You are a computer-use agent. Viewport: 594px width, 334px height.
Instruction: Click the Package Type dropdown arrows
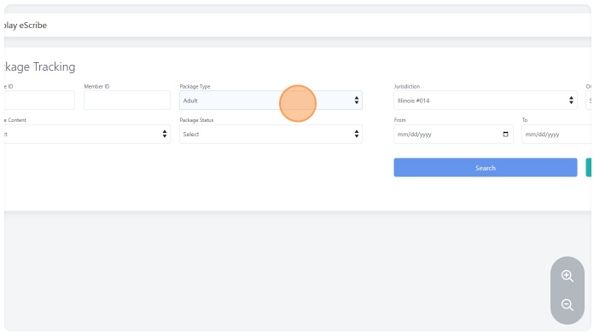[x=357, y=101]
